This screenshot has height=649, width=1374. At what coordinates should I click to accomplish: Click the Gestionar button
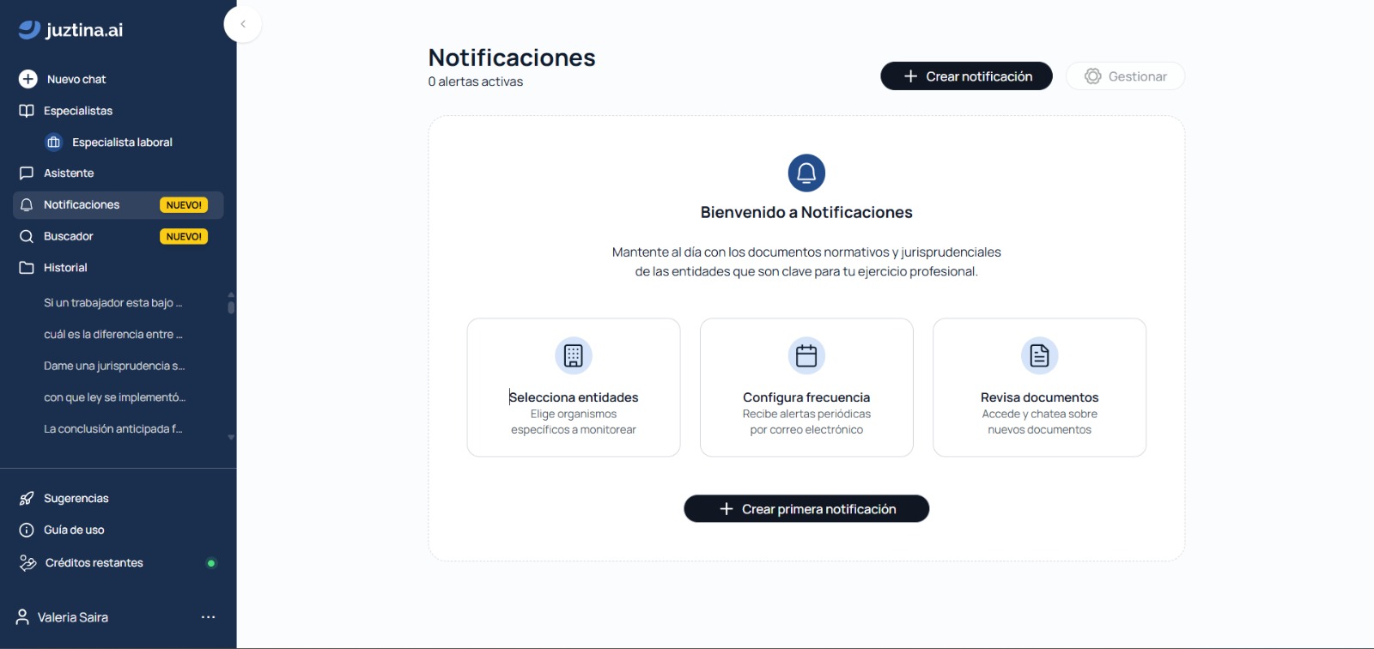(x=1125, y=76)
